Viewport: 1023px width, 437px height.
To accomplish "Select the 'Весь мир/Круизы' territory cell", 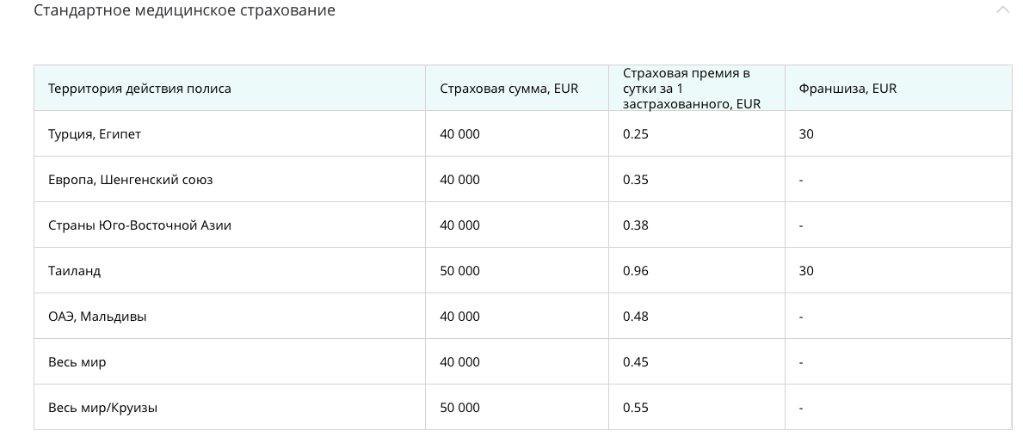I will coord(102,408).
